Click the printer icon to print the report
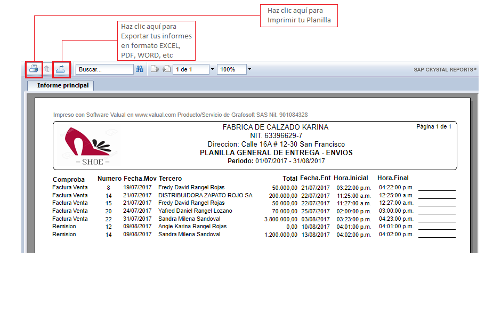501x313 pixels. [34, 69]
